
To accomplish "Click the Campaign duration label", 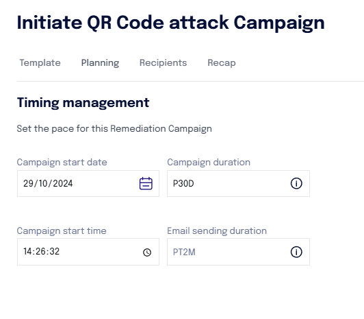I will [x=209, y=163].
